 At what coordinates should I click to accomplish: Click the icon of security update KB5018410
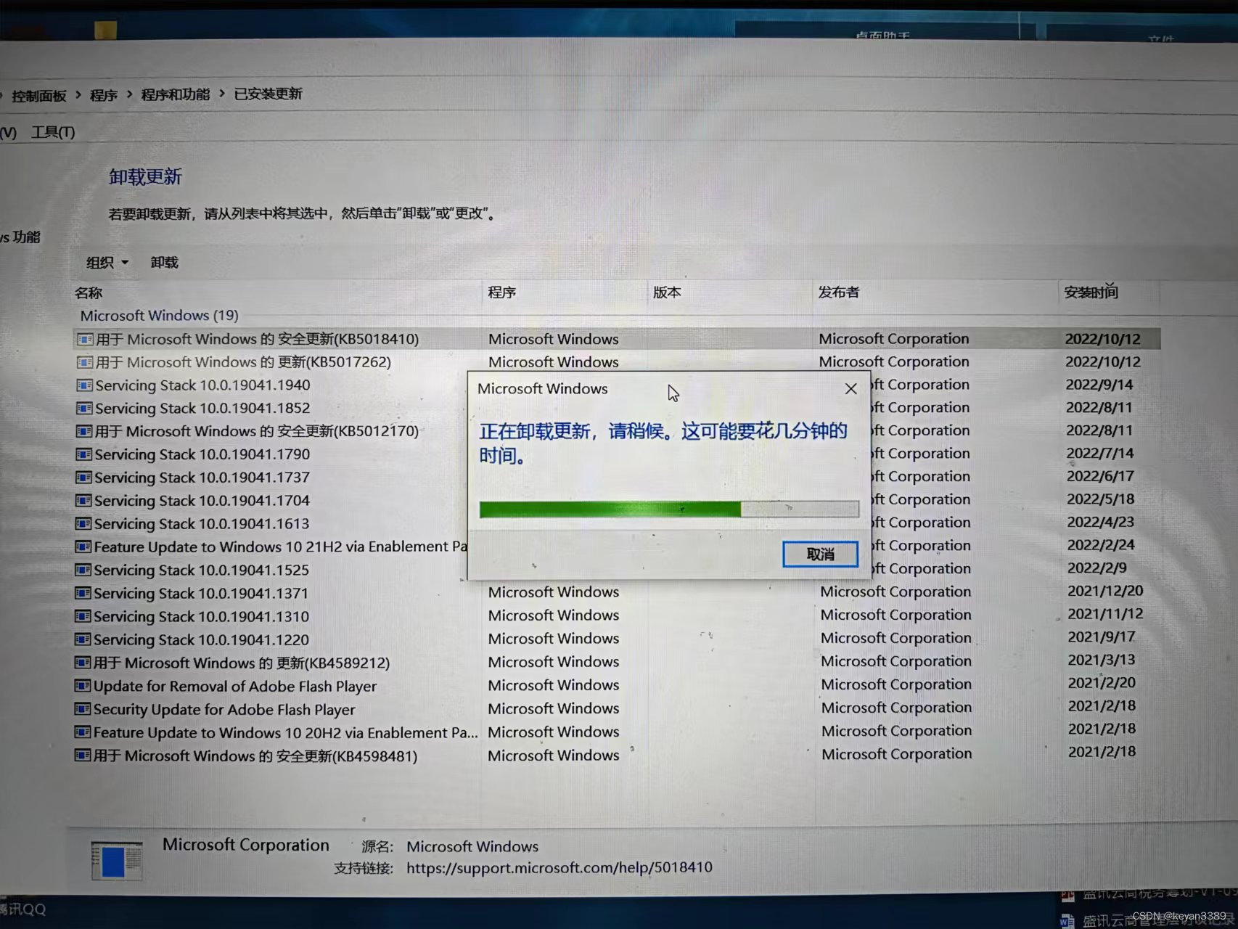[x=85, y=339]
